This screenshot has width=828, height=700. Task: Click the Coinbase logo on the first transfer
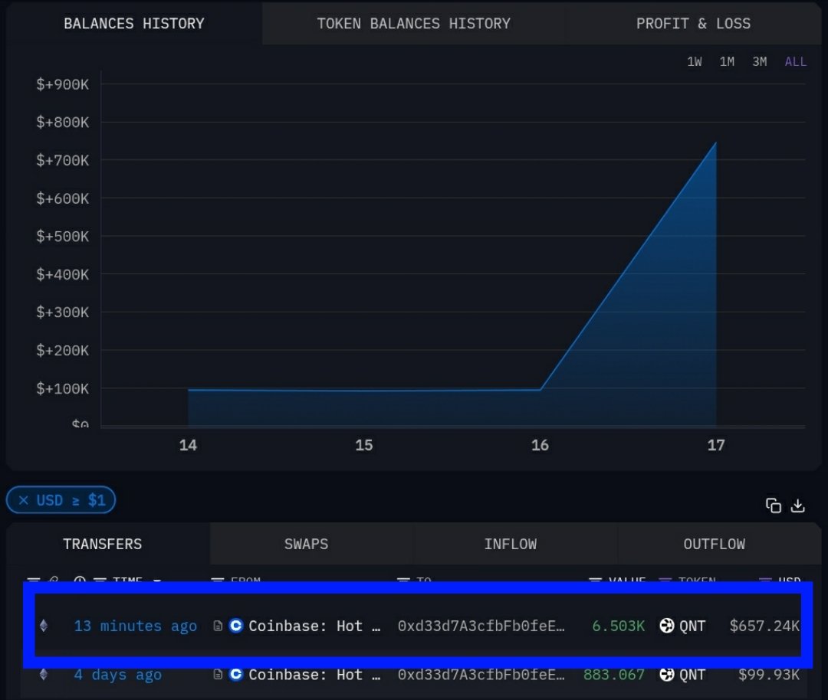tap(236, 626)
